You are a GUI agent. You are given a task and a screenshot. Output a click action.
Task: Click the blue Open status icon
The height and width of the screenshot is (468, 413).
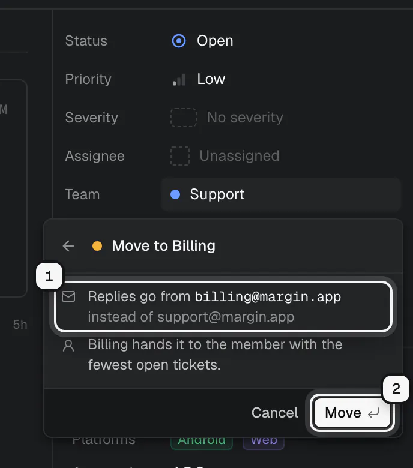pos(179,41)
